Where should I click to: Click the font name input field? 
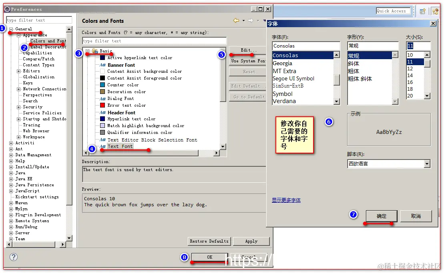(306, 46)
